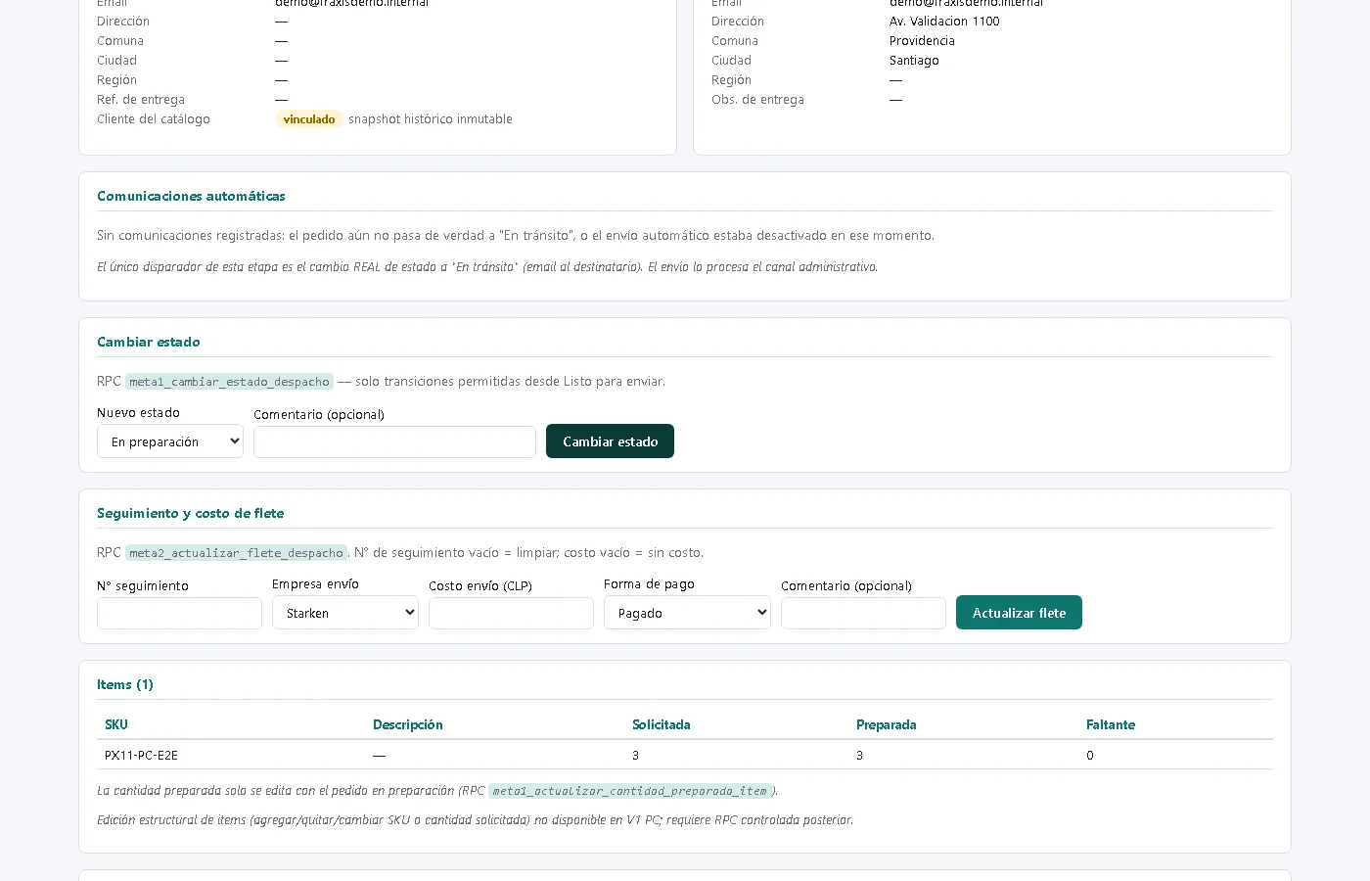The height and width of the screenshot is (881, 1370).
Task: Click the Av. Validacion 1100 address value
Action: click(944, 22)
